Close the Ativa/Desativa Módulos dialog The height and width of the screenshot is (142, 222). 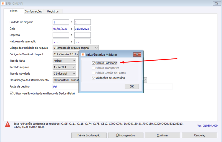(x=137, y=55)
